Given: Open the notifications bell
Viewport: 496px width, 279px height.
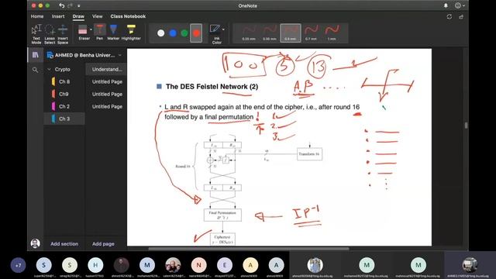Looking at the screenshot, I should (x=446, y=5).
